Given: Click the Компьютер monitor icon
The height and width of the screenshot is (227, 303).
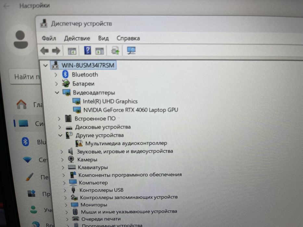Looking at the screenshot, I should click(x=73, y=182).
